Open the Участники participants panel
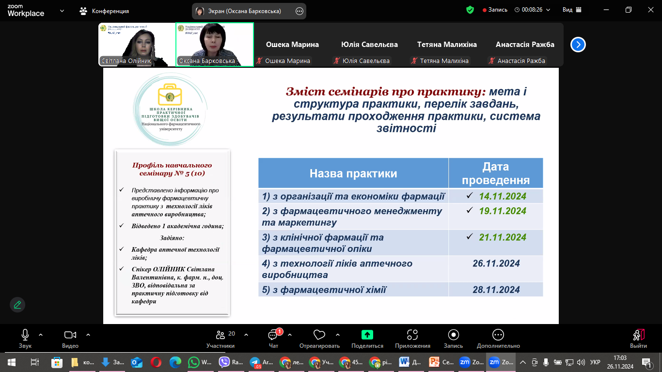This screenshot has width=662, height=372. 221,339
